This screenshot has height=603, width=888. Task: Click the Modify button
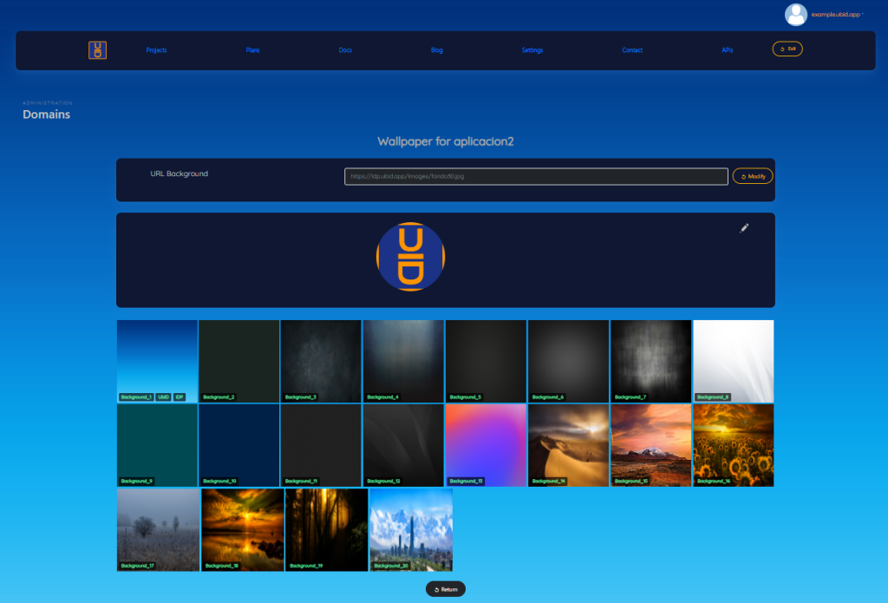point(753,176)
